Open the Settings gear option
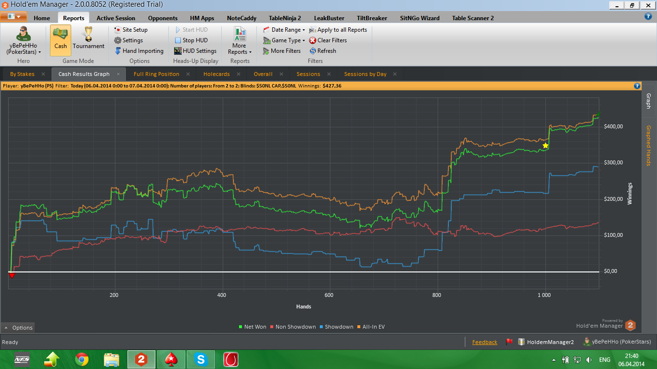This screenshot has height=369, width=657. 128,40
